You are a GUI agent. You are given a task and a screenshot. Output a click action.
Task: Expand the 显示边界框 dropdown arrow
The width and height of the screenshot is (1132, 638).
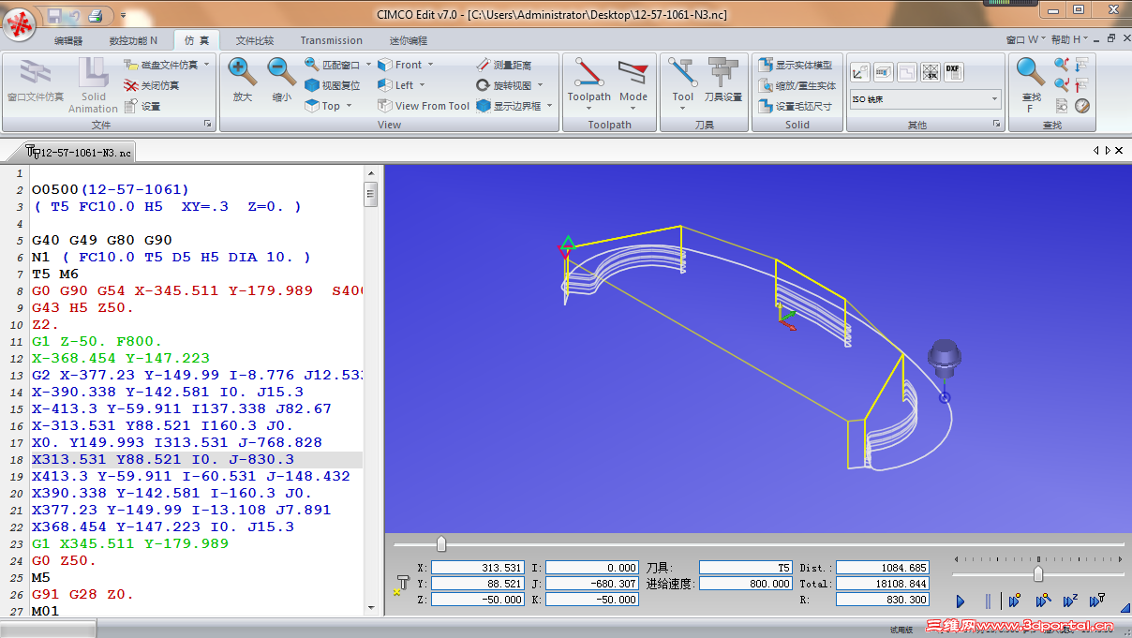pyautogui.click(x=549, y=106)
